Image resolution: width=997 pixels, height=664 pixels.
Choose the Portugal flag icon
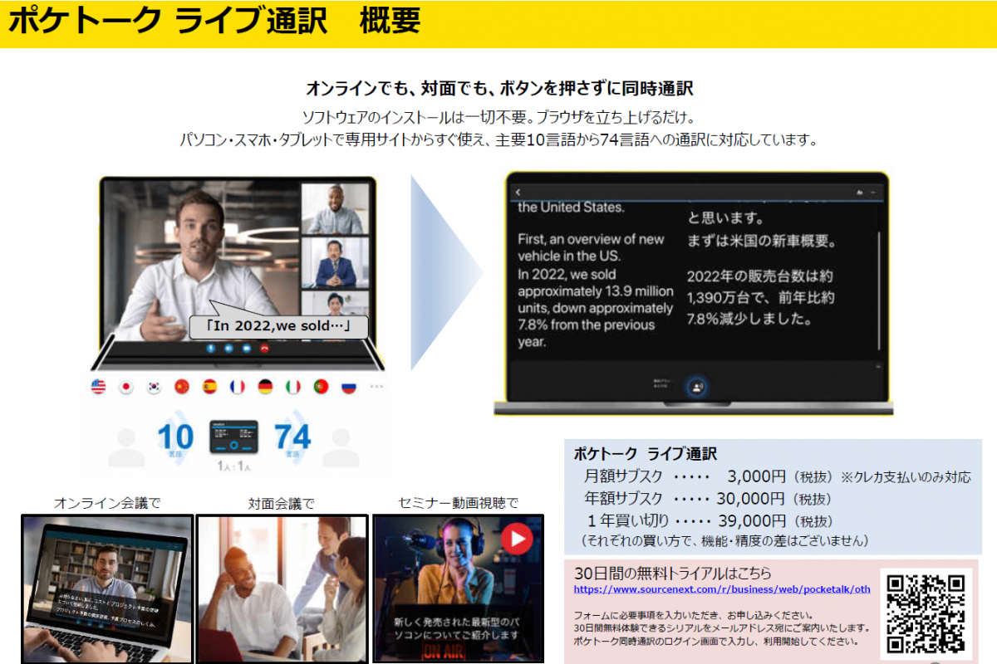click(321, 387)
